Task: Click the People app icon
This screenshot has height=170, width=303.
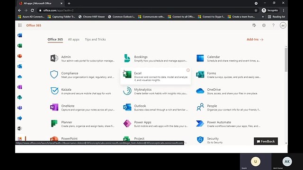Action: [x=200, y=107]
